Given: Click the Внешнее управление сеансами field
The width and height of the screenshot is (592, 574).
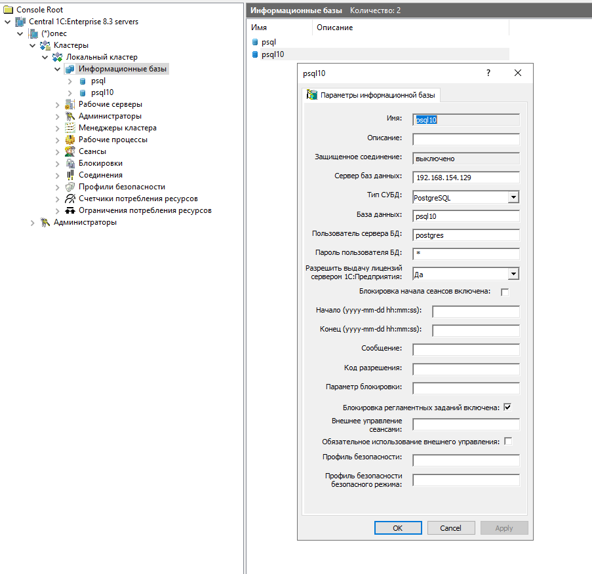Looking at the screenshot, I should tap(466, 425).
